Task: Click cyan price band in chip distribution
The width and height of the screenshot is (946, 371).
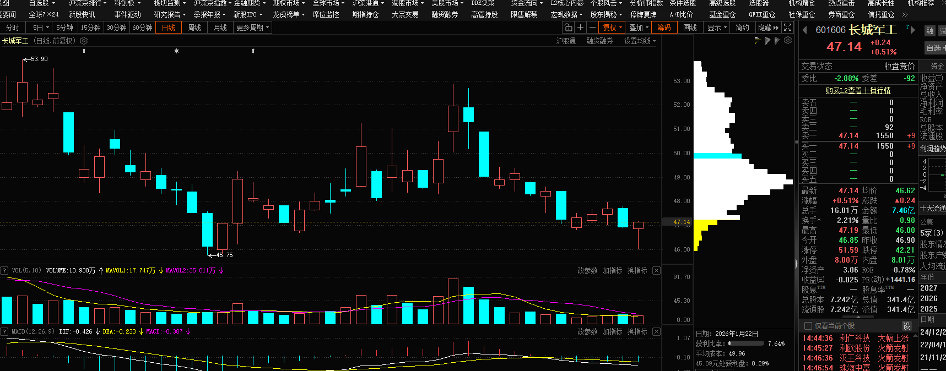Action: (x=717, y=156)
